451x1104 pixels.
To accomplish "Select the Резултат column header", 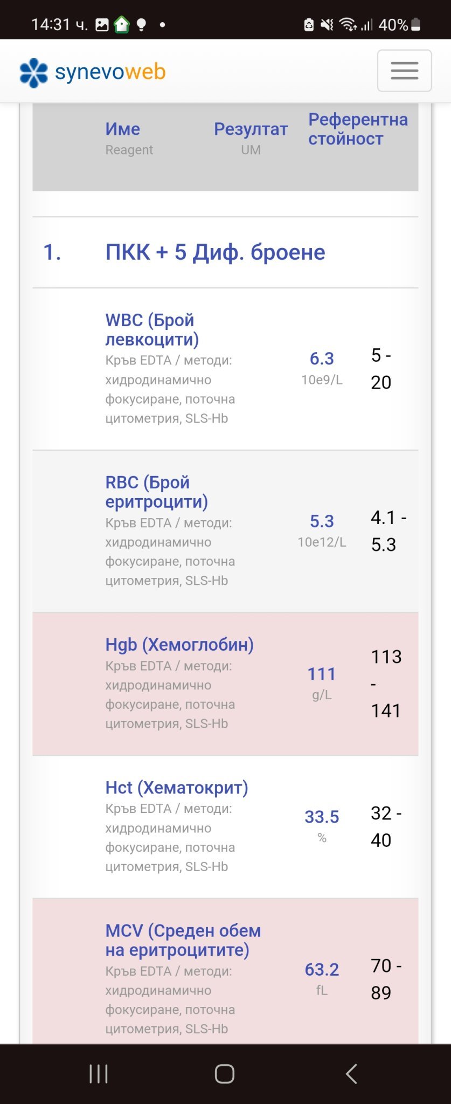I will coord(251,129).
